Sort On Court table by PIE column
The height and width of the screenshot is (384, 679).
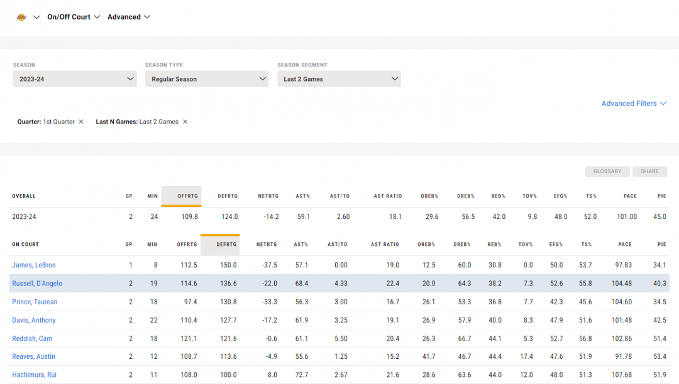pos(661,245)
